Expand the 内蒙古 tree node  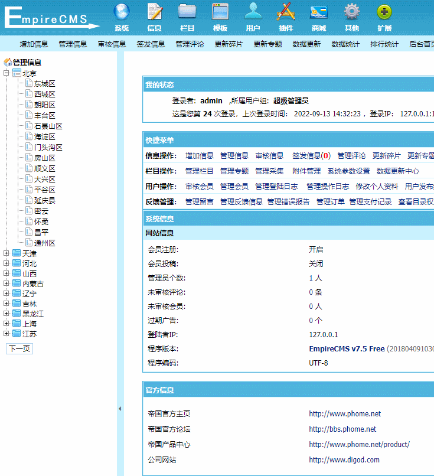(6, 283)
